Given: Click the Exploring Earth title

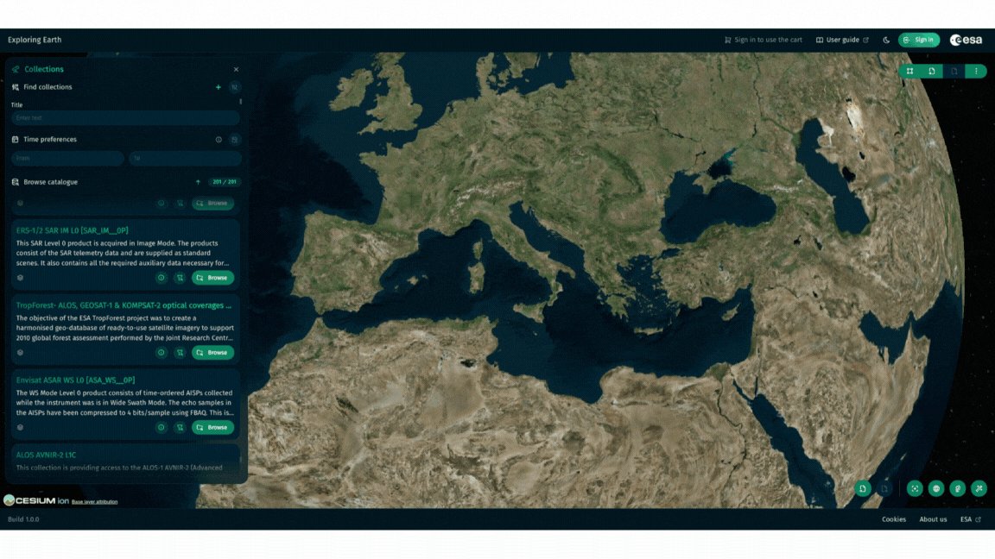Looking at the screenshot, I should pos(35,40).
